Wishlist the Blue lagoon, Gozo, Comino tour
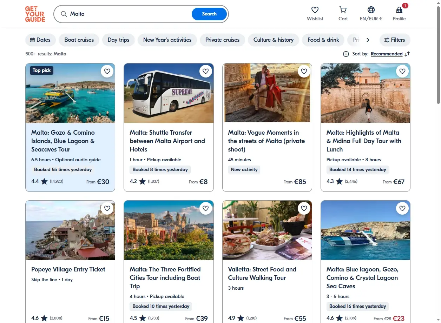Viewport: 441px width, 323px height. [x=402, y=208]
